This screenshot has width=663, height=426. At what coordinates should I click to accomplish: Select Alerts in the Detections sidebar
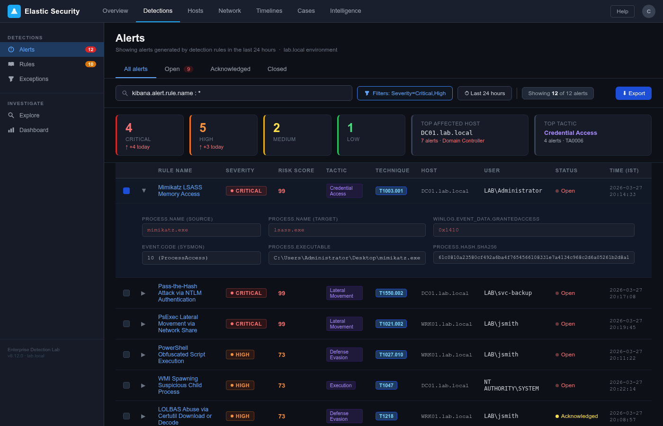pos(27,49)
